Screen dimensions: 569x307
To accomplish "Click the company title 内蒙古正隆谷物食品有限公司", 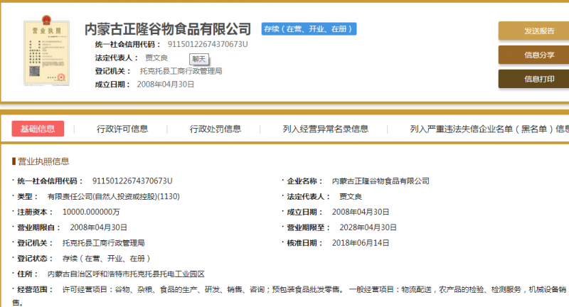I will (x=168, y=29).
